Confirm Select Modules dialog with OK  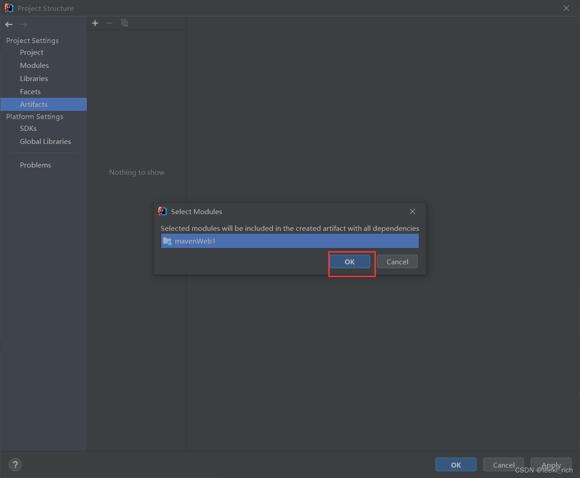350,262
